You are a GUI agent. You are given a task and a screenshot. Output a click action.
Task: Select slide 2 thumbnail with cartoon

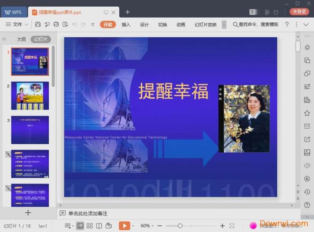tap(30, 96)
